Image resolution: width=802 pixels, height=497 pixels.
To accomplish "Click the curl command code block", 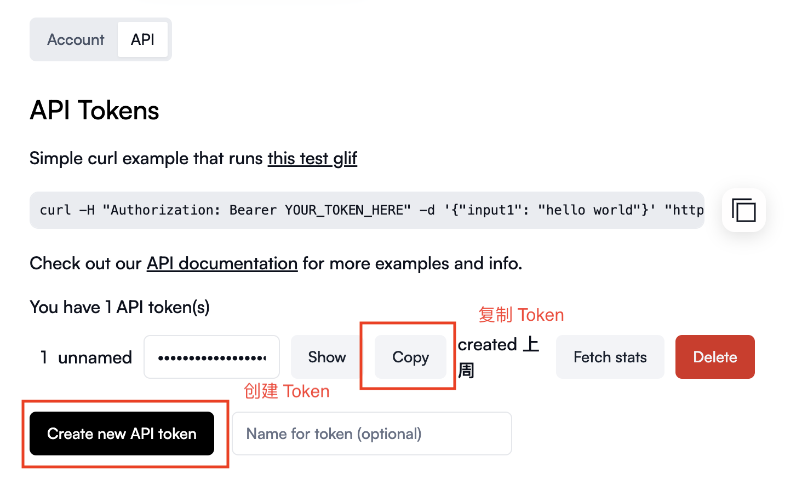I will (367, 210).
